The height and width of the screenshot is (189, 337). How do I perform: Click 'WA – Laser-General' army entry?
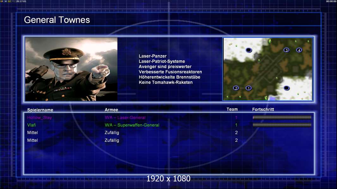[x=125, y=117]
